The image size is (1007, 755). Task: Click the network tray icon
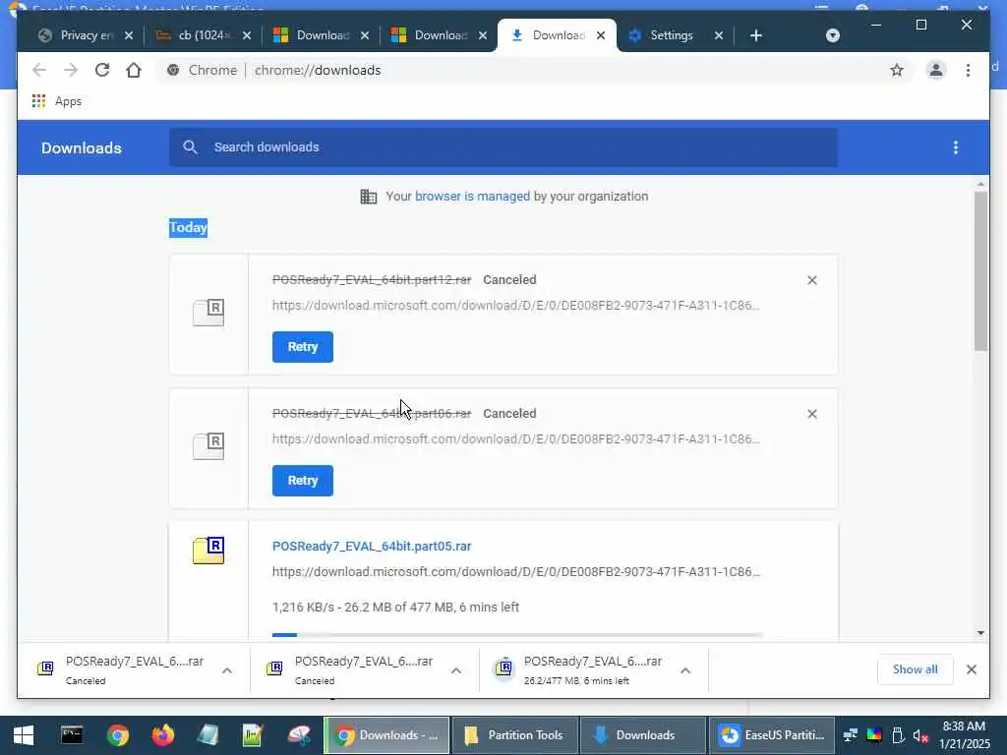point(851,735)
